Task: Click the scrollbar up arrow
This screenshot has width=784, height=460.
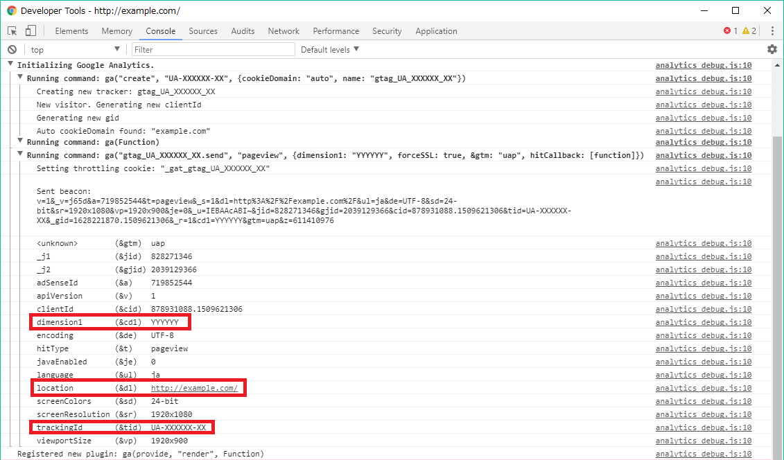Action: (x=778, y=65)
